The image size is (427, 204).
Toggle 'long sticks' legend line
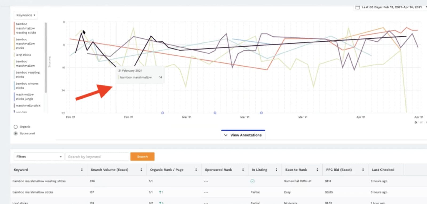tap(23, 55)
